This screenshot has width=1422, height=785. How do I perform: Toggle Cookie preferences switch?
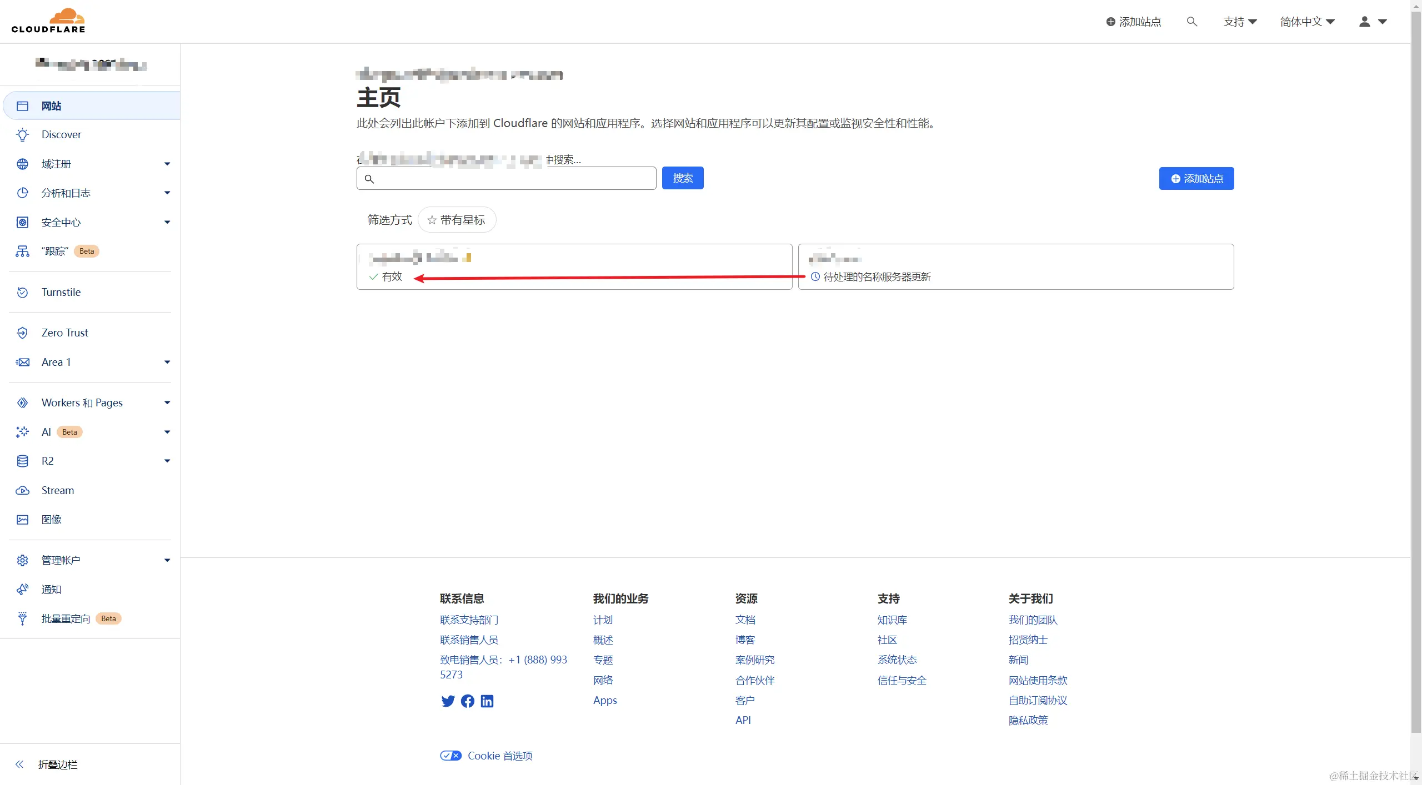click(450, 756)
